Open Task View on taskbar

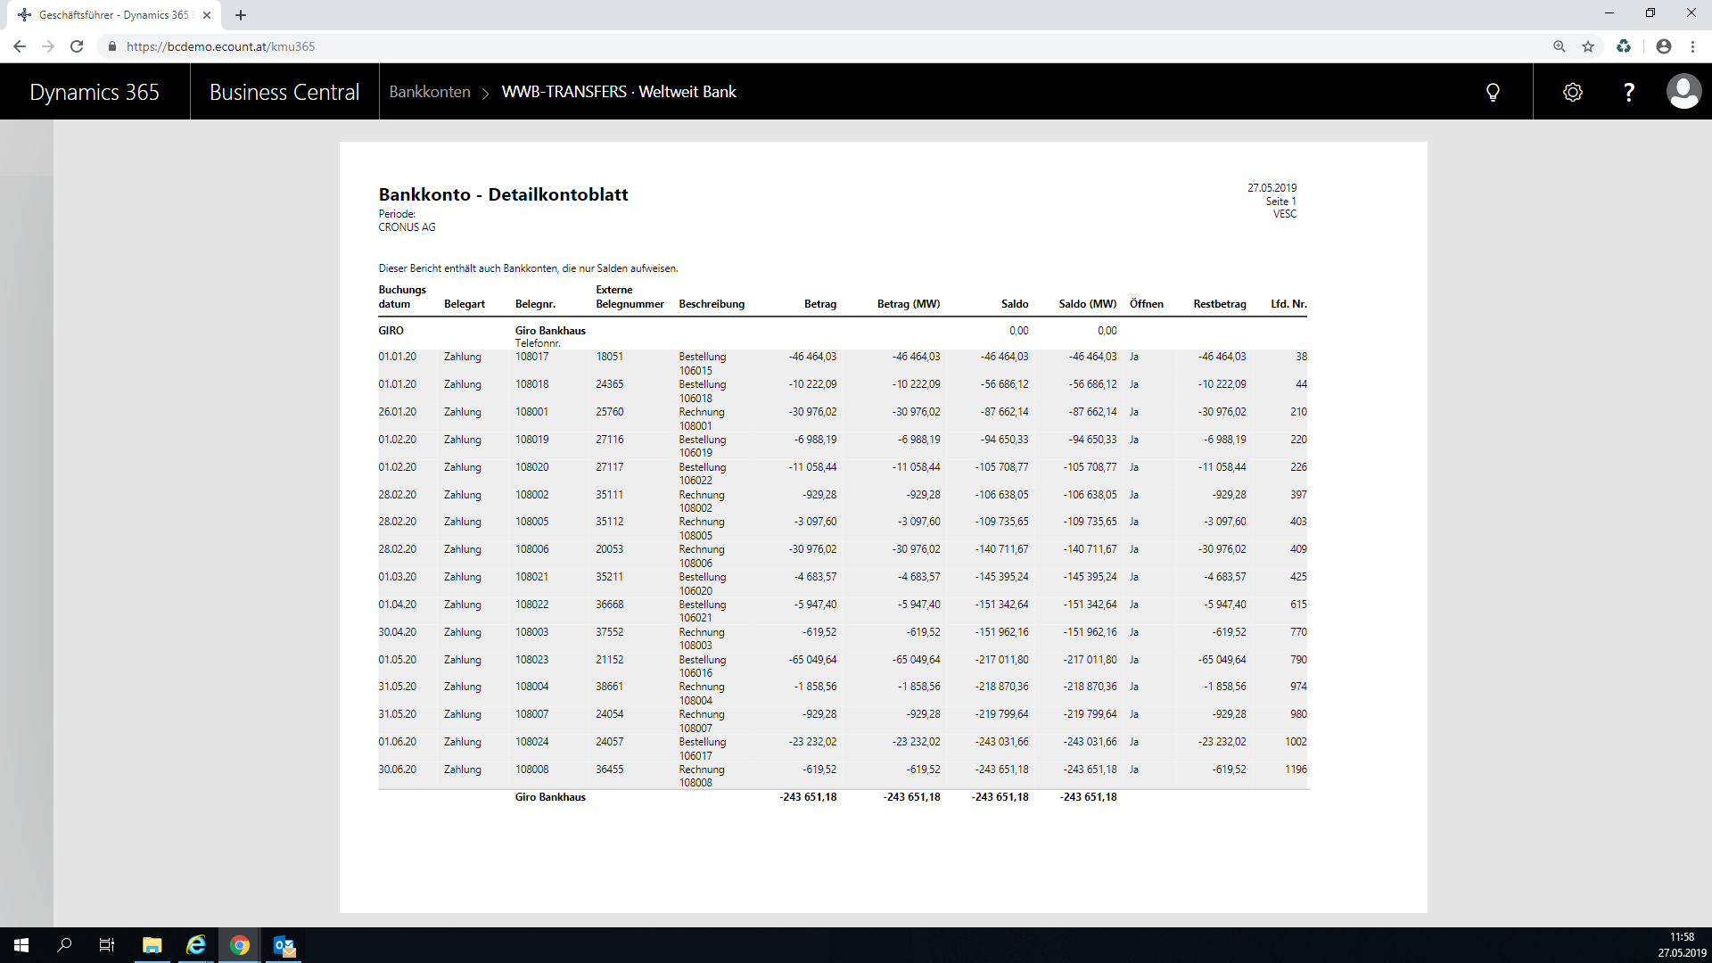[x=107, y=945]
